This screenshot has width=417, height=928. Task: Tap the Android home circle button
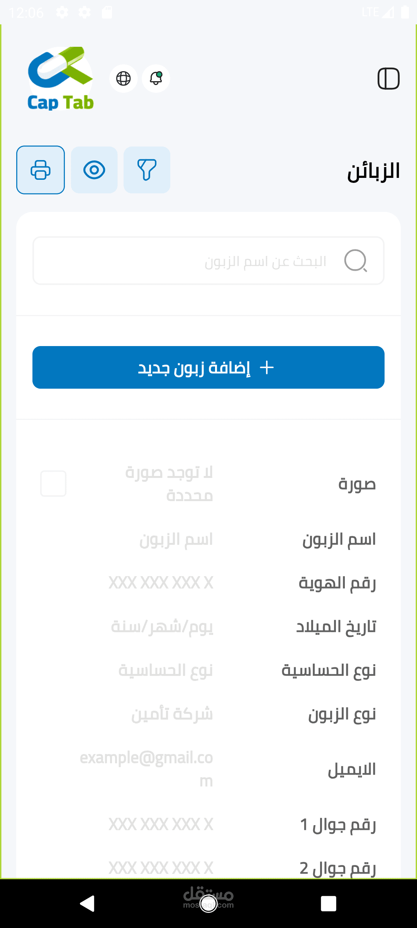point(208,904)
